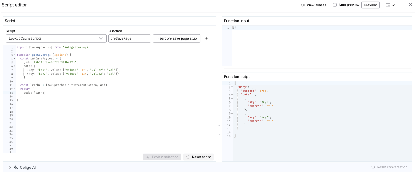This screenshot has width=415, height=172.
Task: Click the chevron beside the layout icon
Action: [x=394, y=5]
